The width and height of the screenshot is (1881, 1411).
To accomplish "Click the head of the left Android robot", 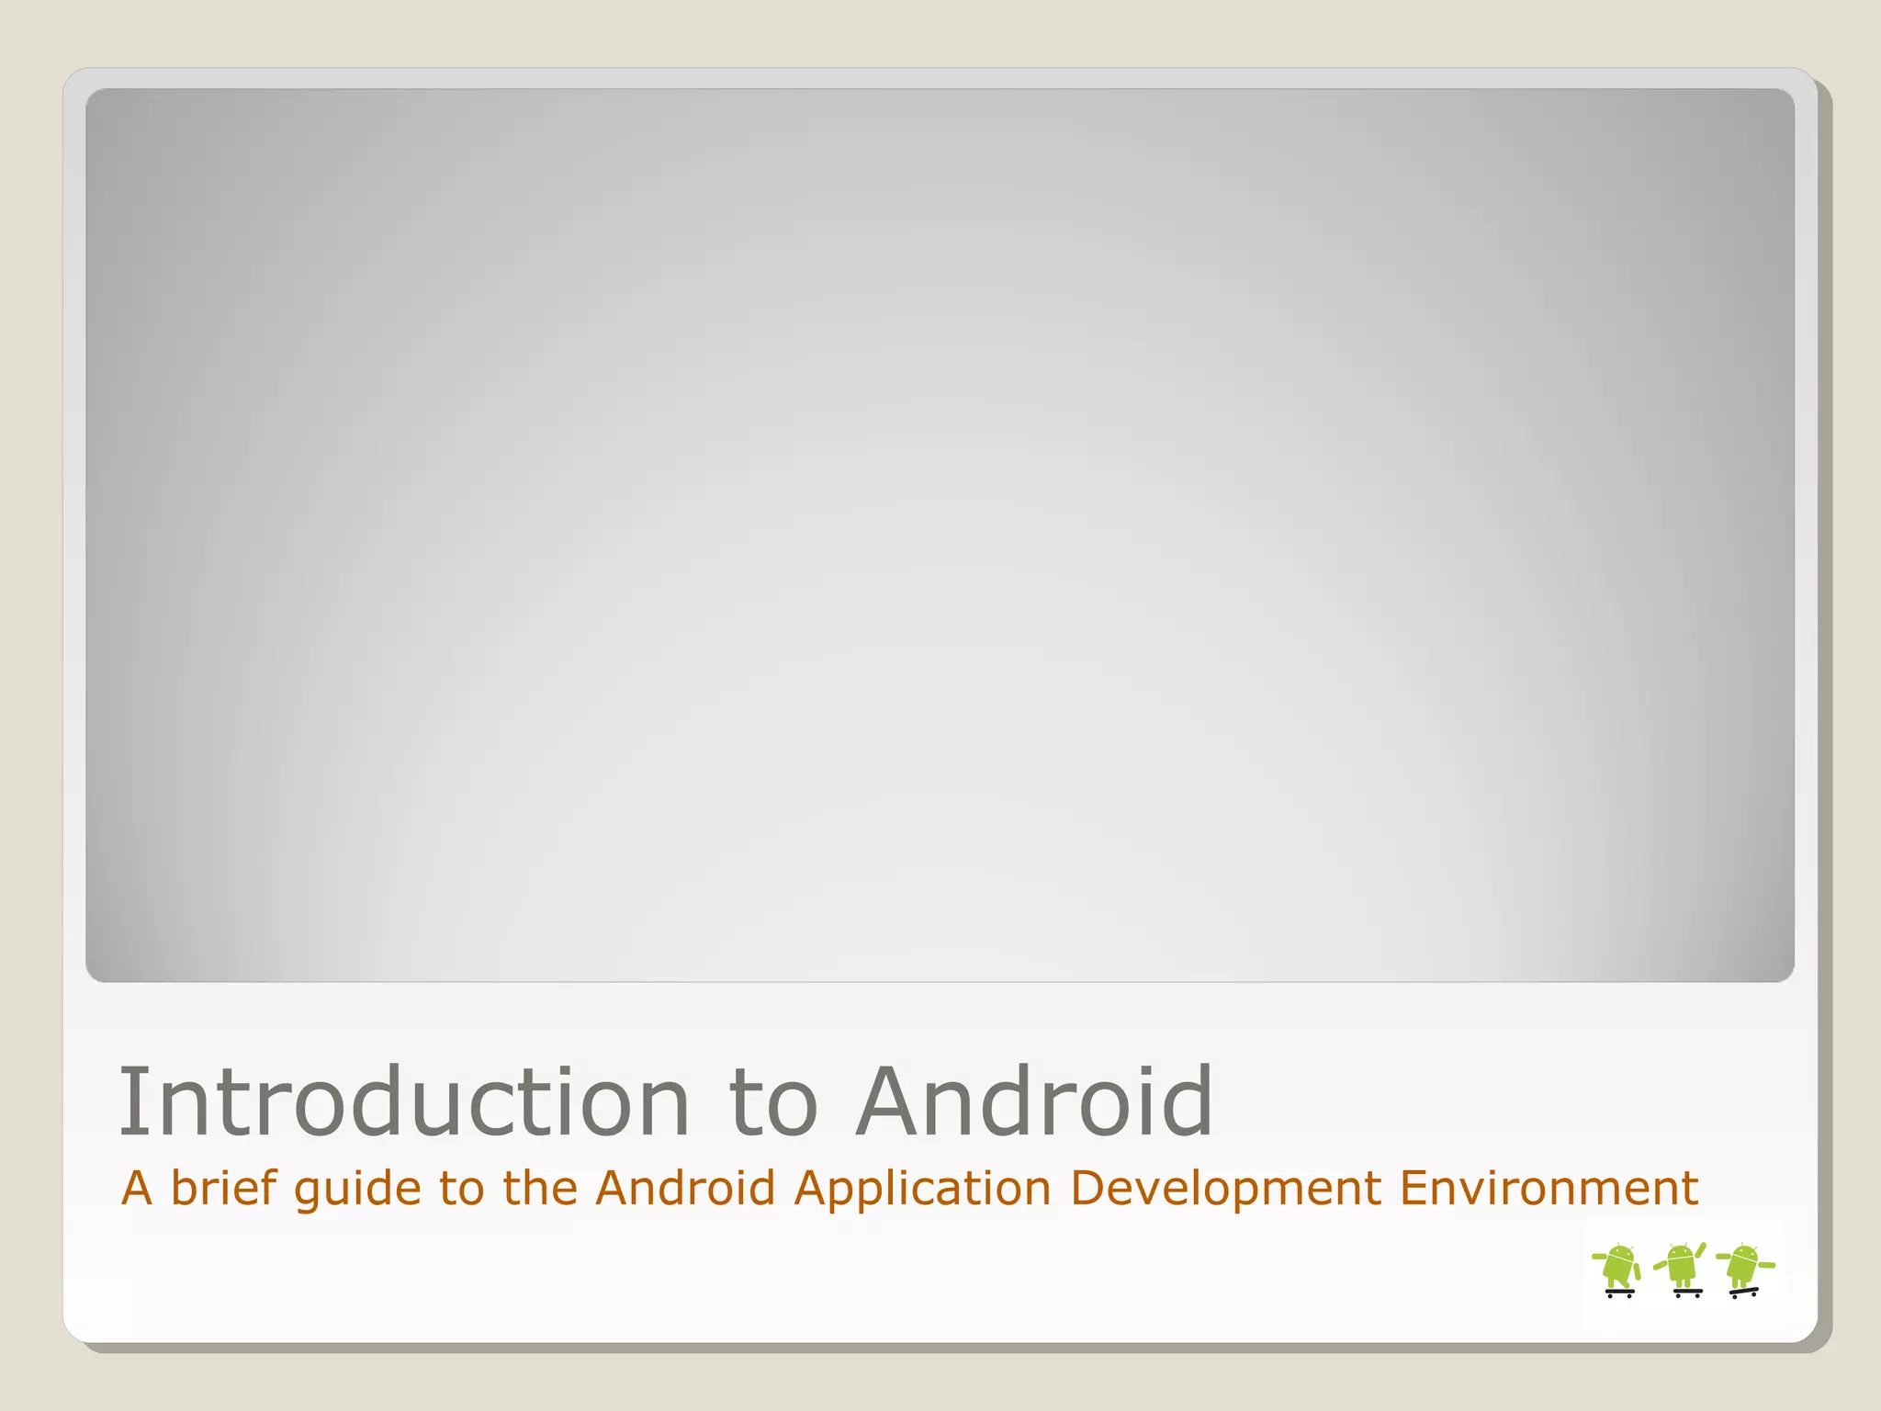I will [x=1622, y=1252].
